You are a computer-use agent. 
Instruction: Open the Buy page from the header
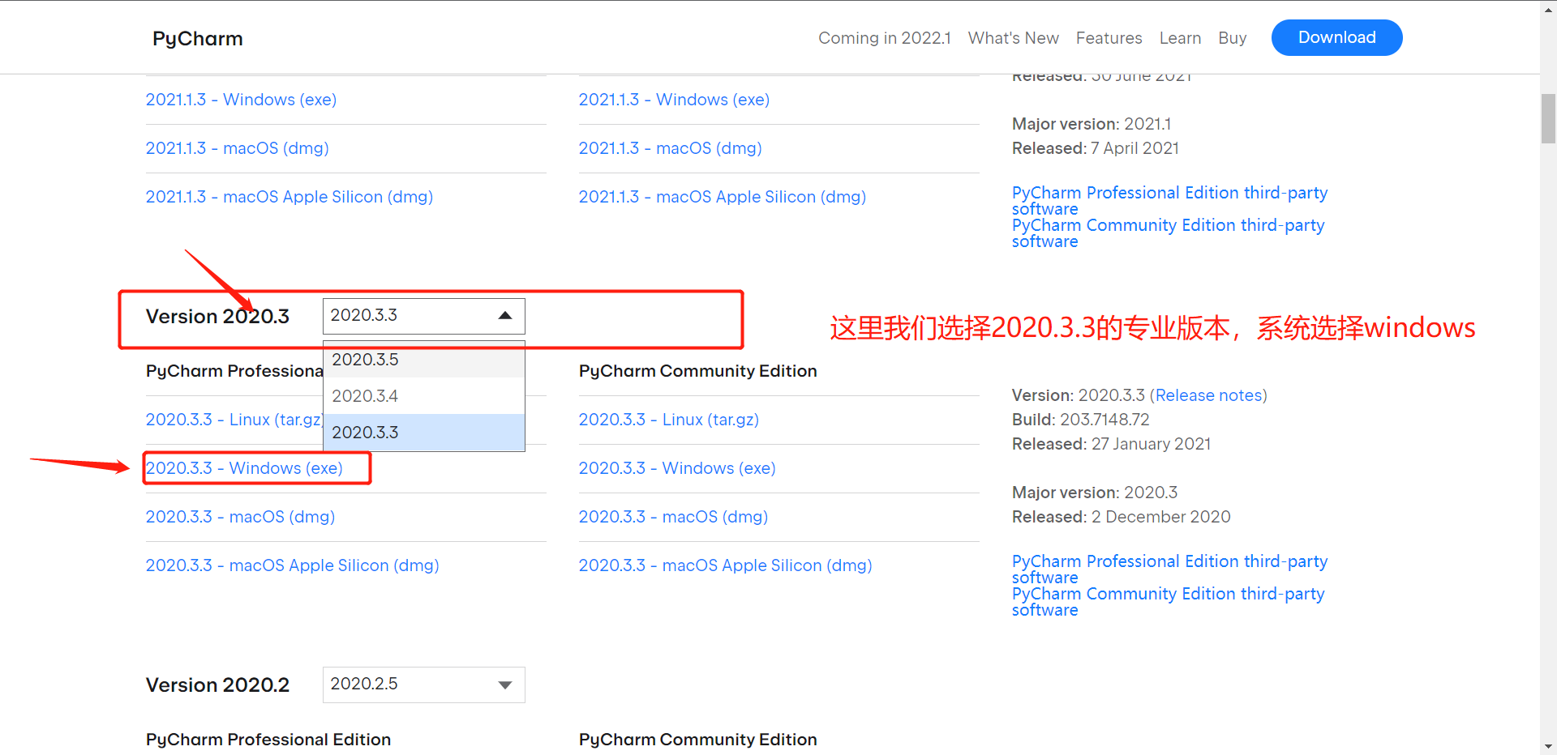(x=1233, y=38)
